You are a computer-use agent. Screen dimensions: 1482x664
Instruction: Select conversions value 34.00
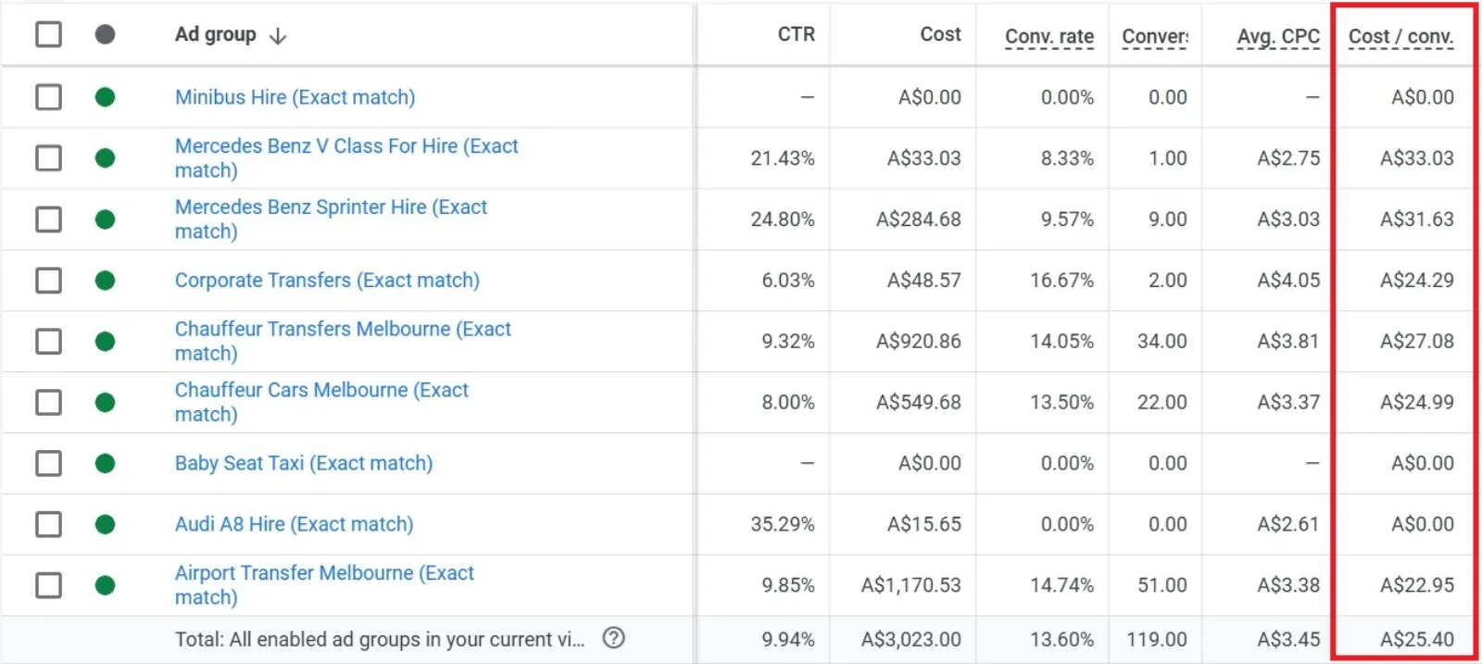[1162, 341]
